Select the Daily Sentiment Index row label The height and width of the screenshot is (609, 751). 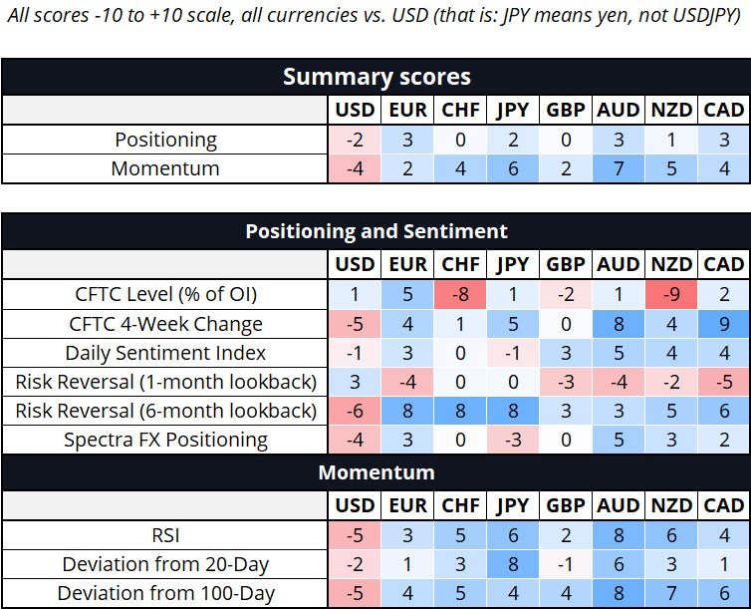coord(165,352)
